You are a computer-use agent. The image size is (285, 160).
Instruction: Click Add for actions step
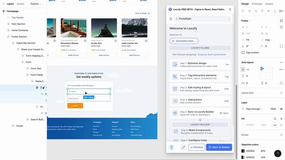(x=227, y=101)
